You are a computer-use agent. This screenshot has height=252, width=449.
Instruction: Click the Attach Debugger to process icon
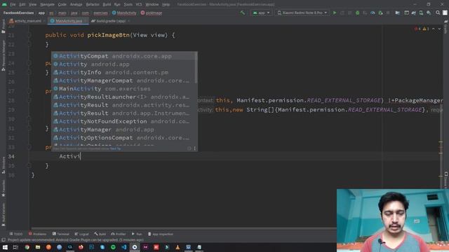click(x=380, y=13)
